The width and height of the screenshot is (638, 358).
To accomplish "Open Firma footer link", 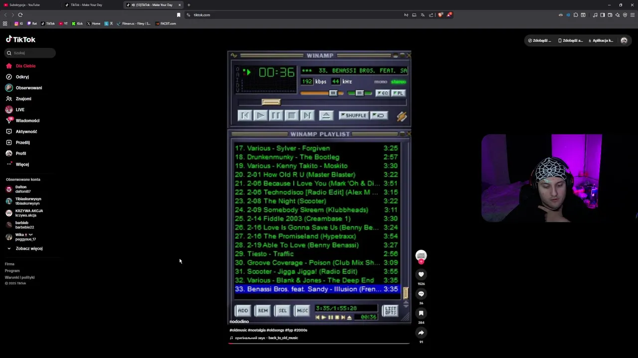I will 9,264.
